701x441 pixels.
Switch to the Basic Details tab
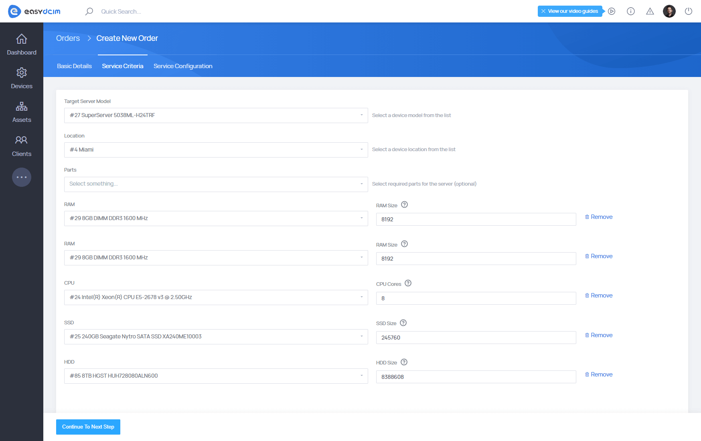click(74, 66)
